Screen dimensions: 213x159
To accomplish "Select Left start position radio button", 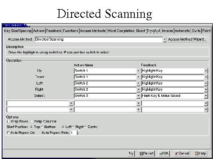I will tap(63, 127).
